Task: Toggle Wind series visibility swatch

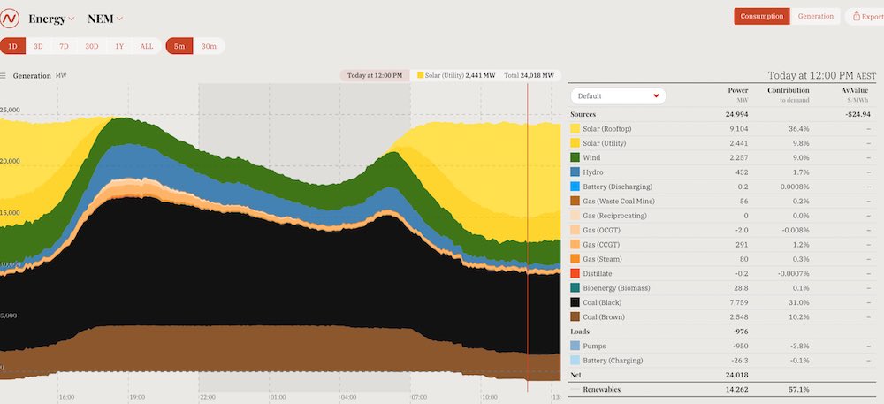Action: (x=575, y=157)
